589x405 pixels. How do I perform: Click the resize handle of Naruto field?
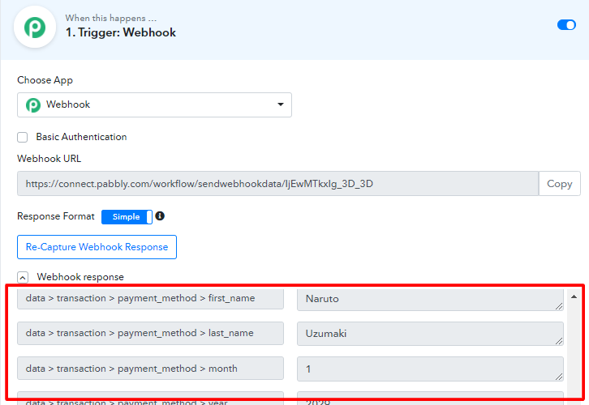[x=559, y=306]
